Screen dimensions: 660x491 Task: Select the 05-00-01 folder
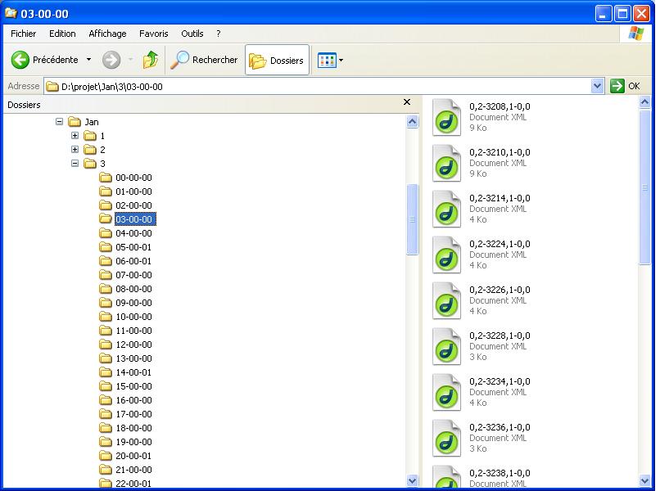point(126,247)
